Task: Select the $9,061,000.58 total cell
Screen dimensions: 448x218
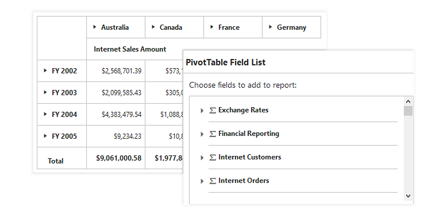Action: (115, 158)
